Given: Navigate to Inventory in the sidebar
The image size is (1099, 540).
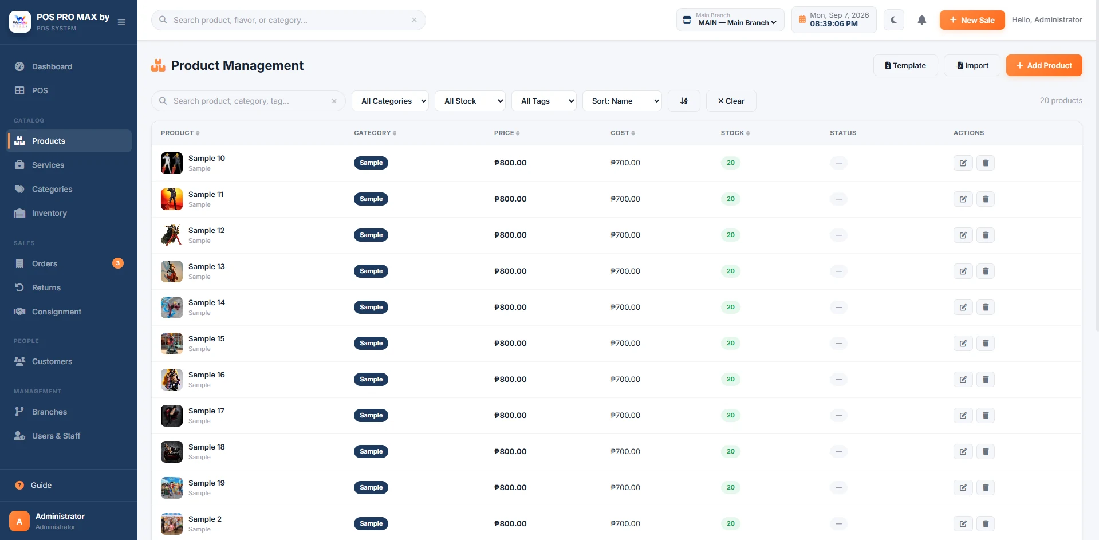Looking at the screenshot, I should coord(69,213).
